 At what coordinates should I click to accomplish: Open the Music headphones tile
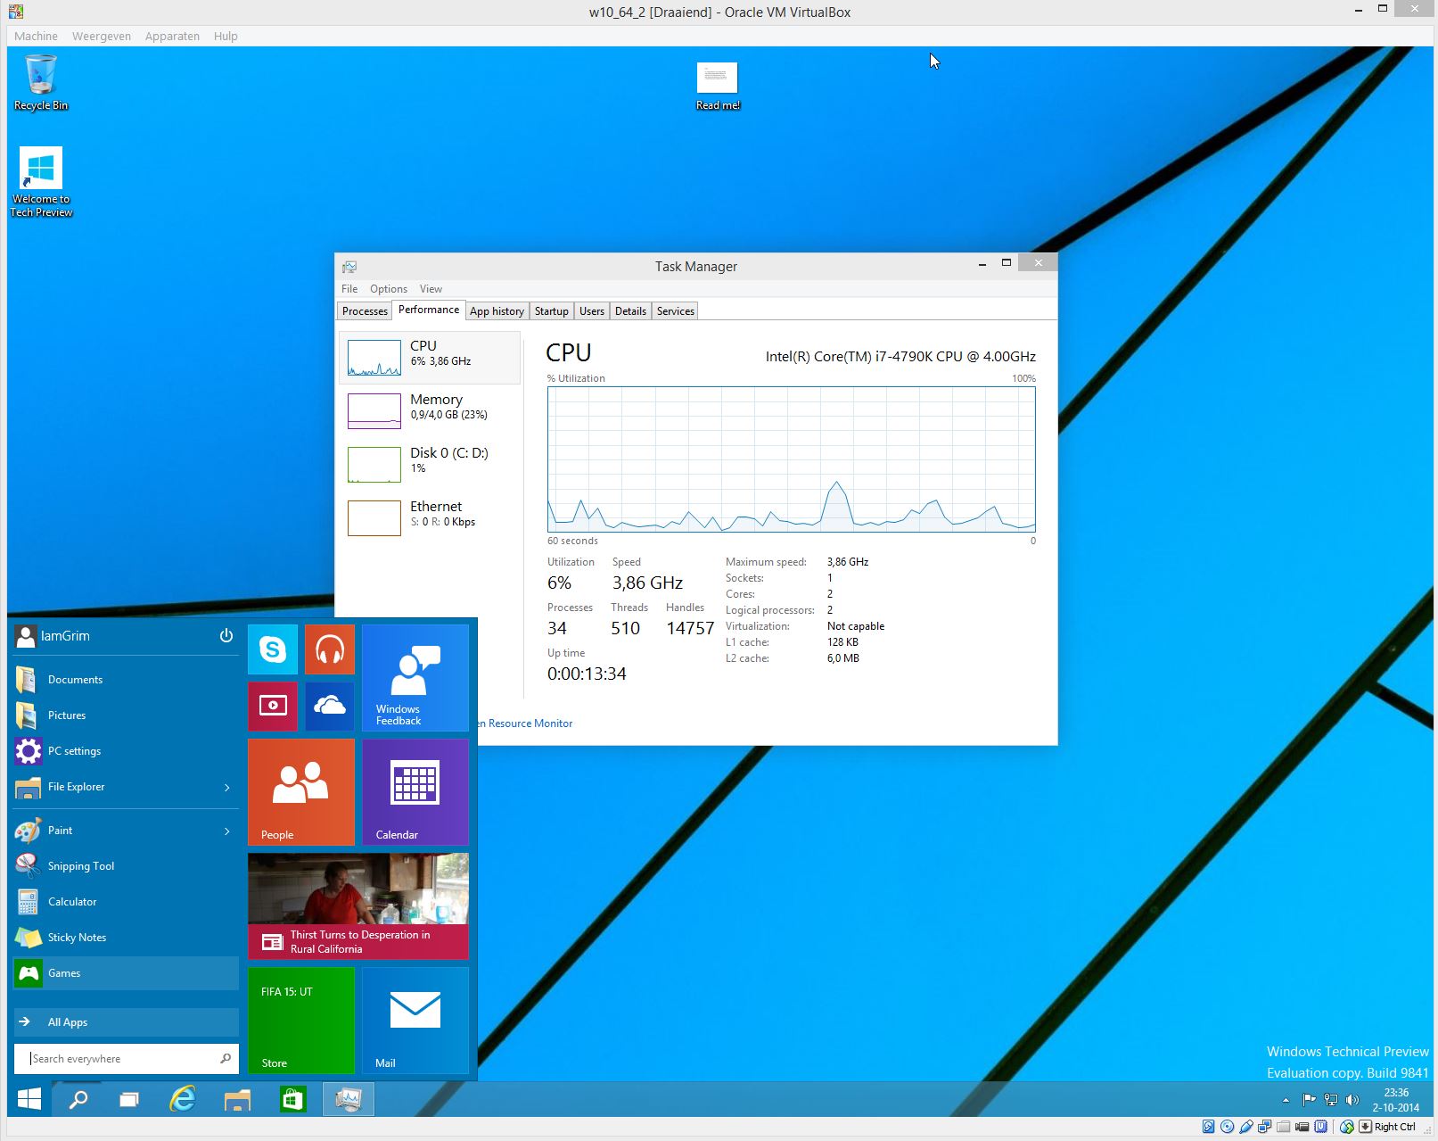(329, 649)
